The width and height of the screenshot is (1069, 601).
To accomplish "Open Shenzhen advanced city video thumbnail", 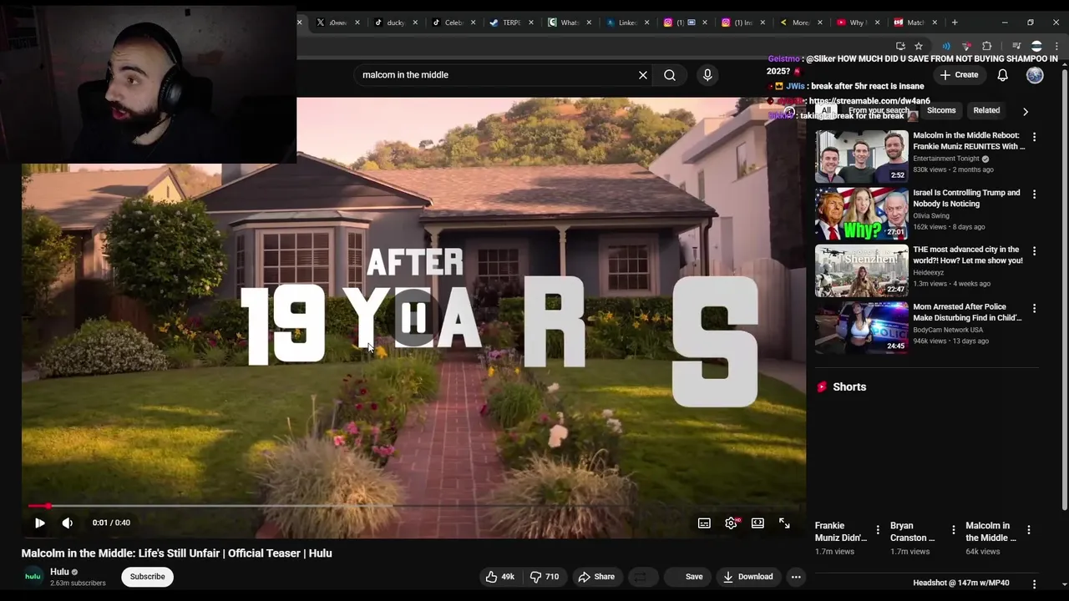I will [861, 270].
